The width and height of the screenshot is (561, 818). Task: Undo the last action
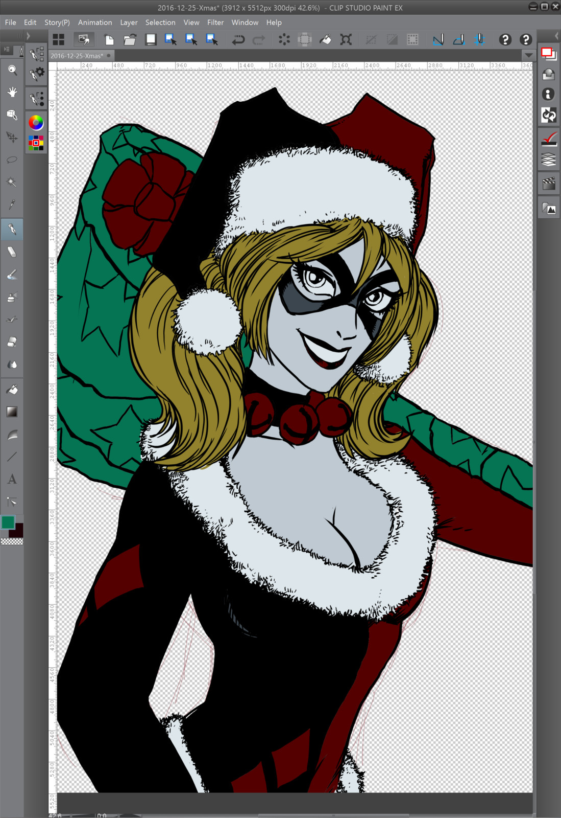tap(238, 39)
